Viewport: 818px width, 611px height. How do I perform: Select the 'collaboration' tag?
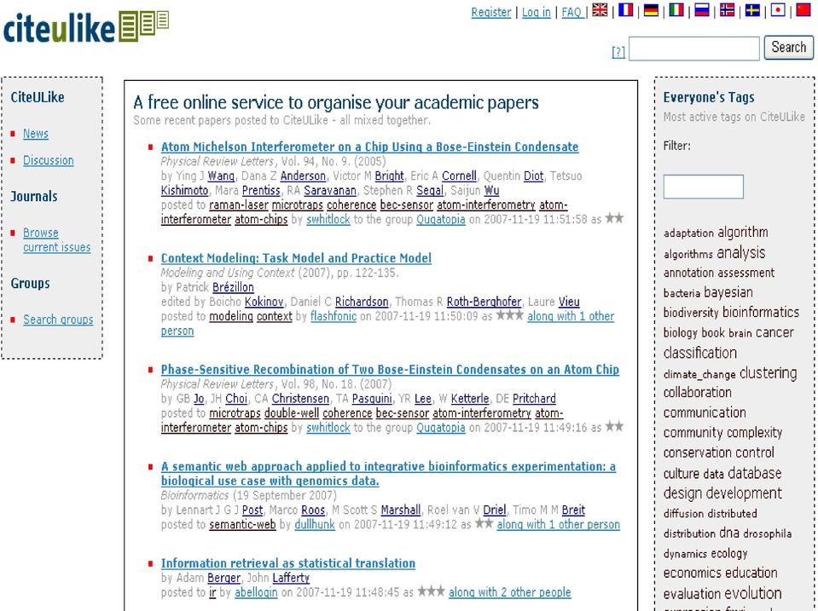pos(698,393)
